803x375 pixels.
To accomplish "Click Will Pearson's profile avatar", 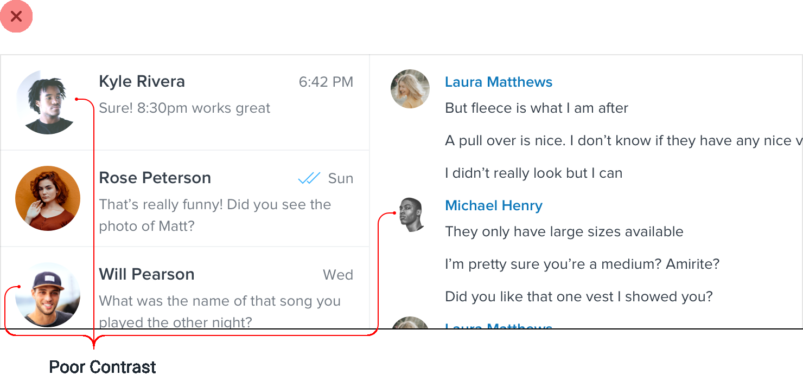I will (x=48, y=295).
